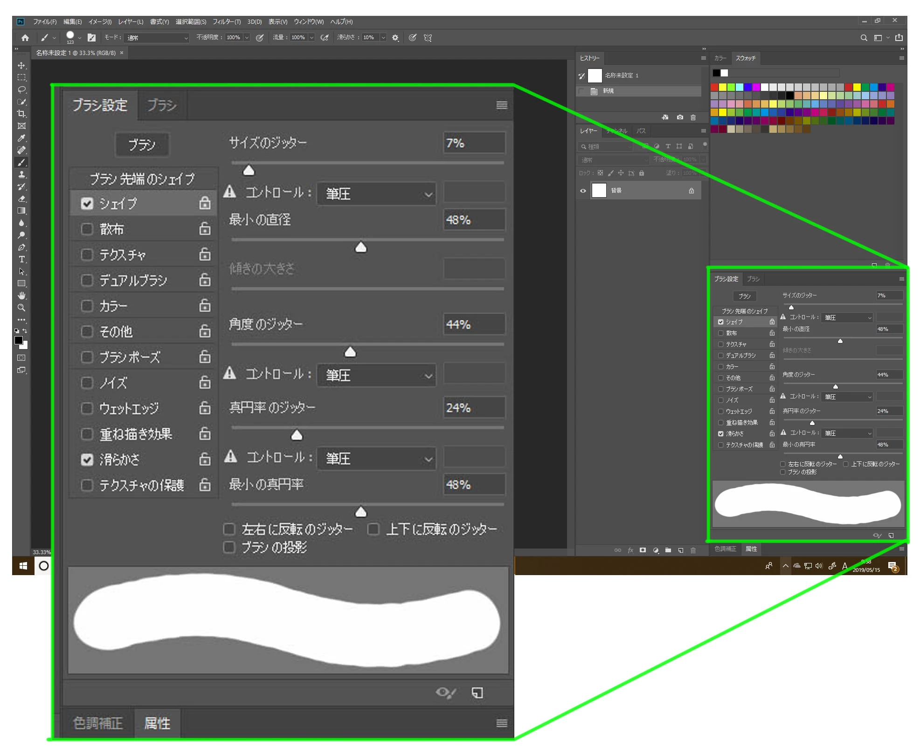Open angle jitter コントロール dropdown in small brush panel
This screenshot has width=920, height=755.
(x=847, y=397)
